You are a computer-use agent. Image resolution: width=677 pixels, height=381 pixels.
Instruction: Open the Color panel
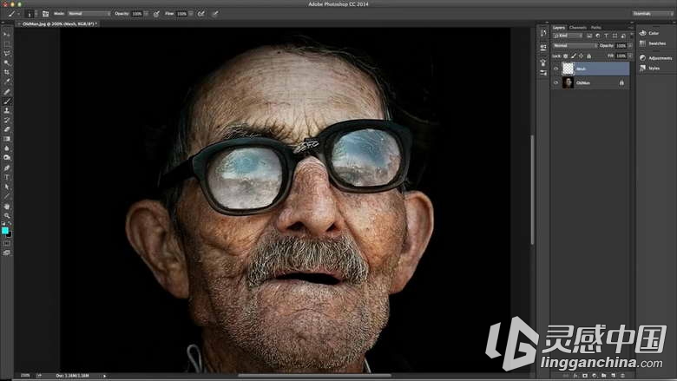click(650, 33)
